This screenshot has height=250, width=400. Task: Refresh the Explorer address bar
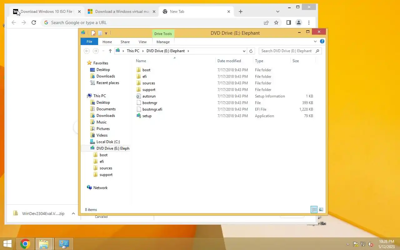251,51
